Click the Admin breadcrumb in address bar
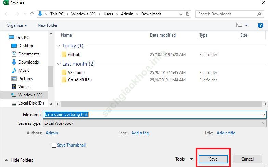The height and width of the screenshot is (167, 268). [127, 14]
